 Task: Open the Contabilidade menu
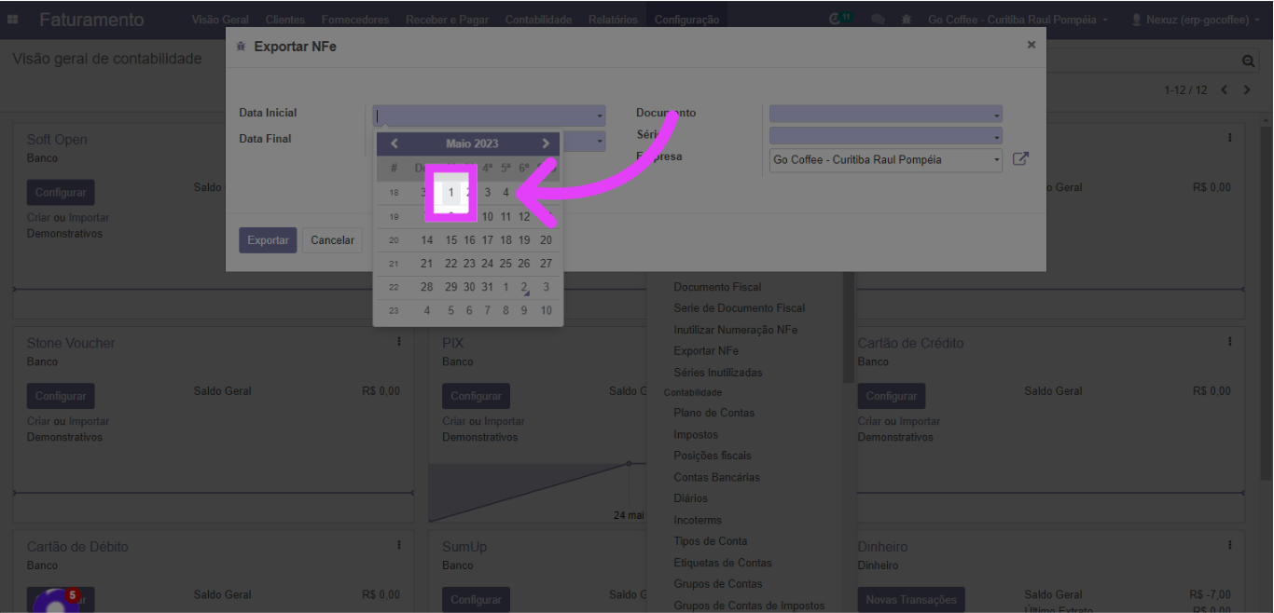538,20
